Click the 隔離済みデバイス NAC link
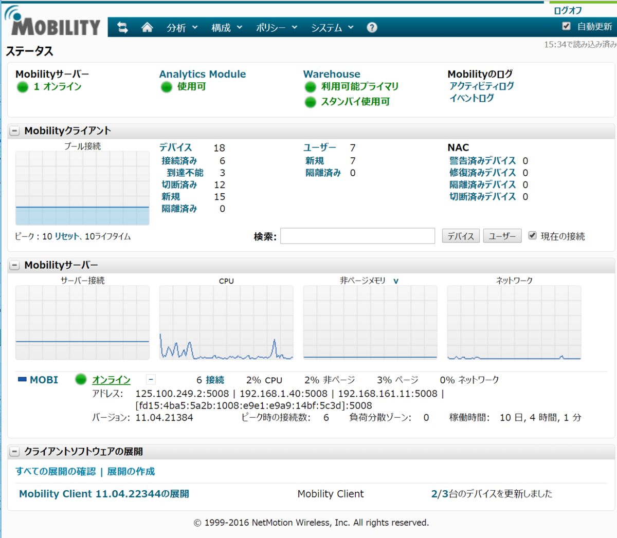Image resolution: width=617 pixels, height=538 pixels. pyautogui.click(x=483, y=185)
